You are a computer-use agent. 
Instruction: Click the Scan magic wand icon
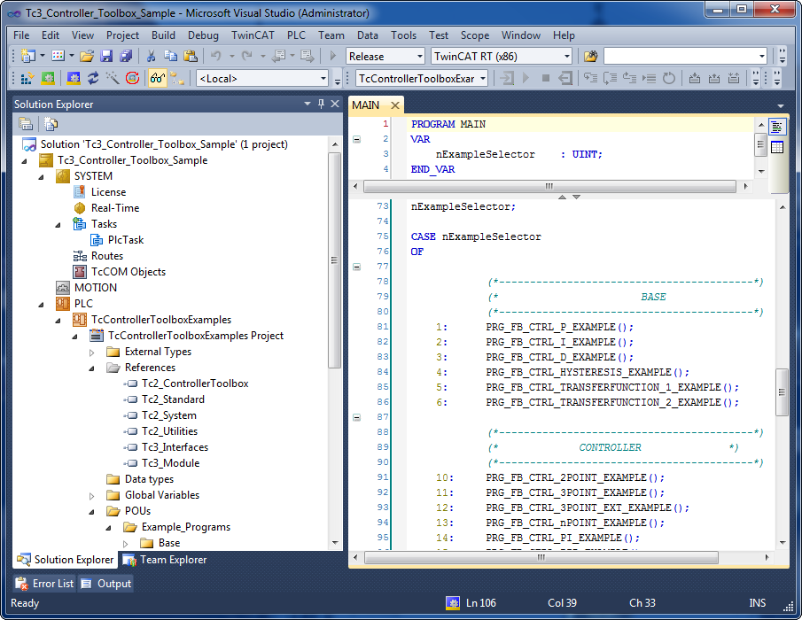(113, 78)
